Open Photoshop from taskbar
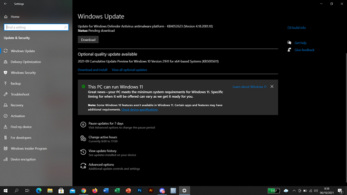 click(139, 191)
